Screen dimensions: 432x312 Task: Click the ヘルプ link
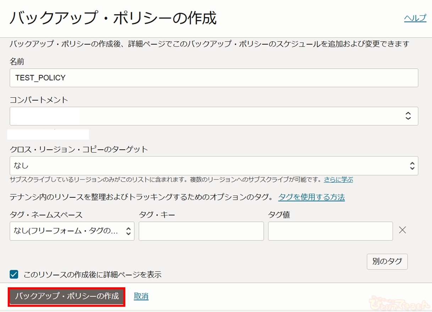click(415, 18)
